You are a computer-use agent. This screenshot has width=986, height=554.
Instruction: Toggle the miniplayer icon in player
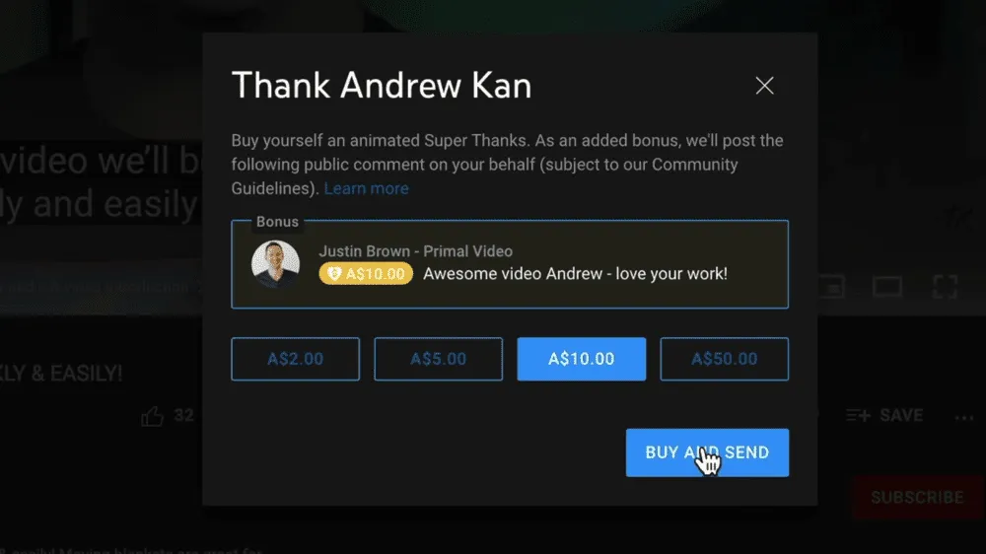pos(832,287)
